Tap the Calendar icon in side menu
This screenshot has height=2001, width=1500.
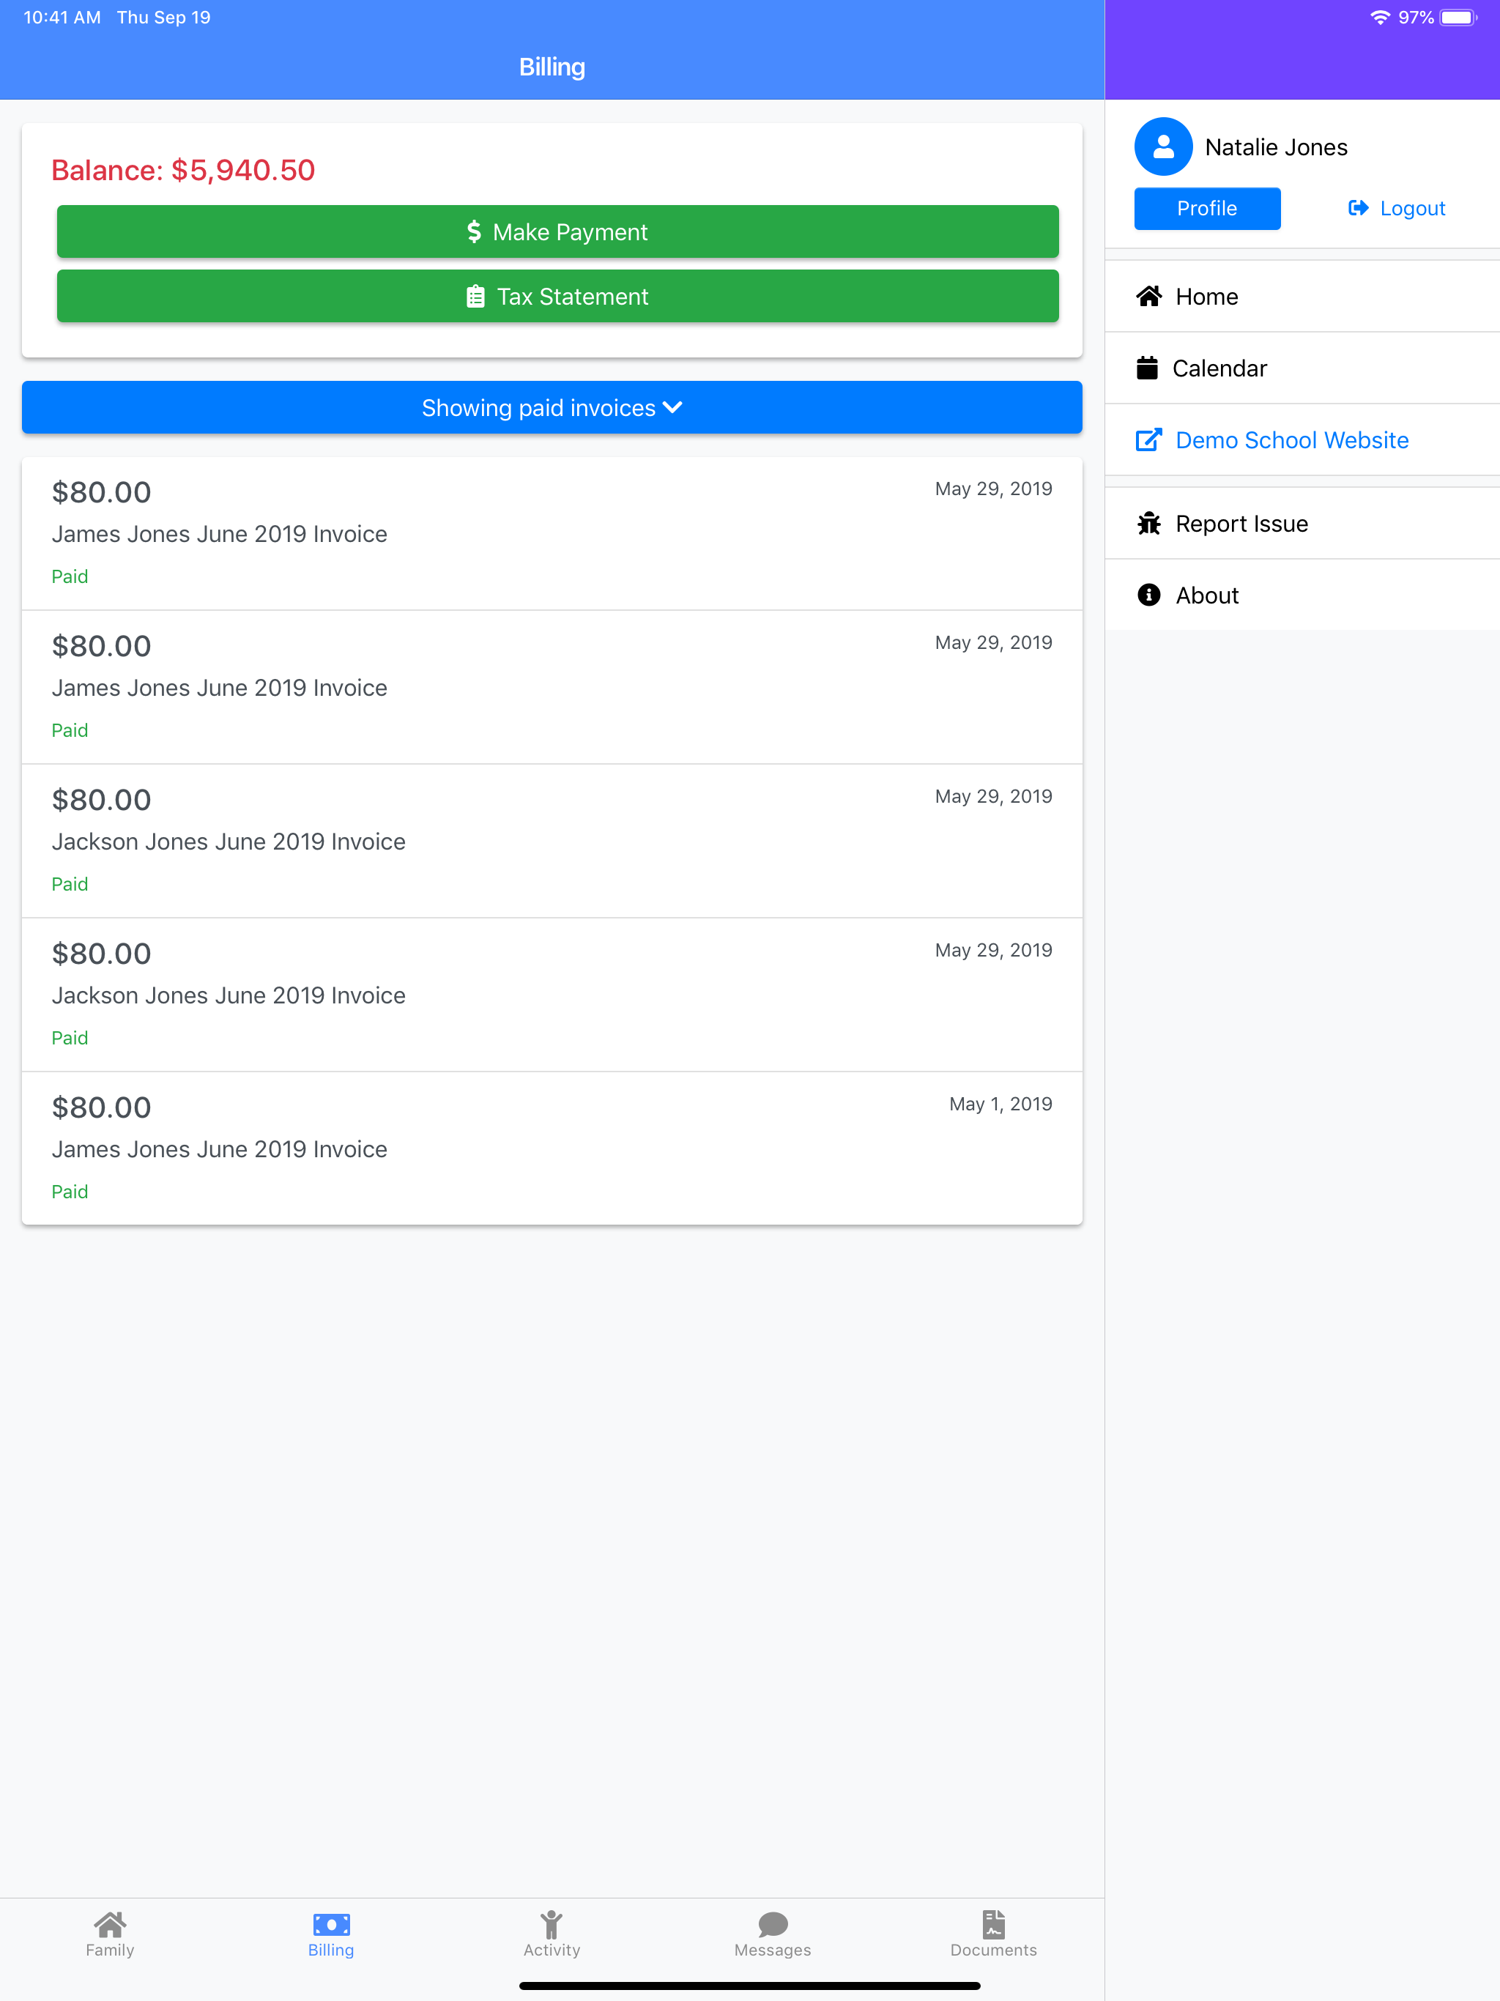pyautogui.click(x=1147, y=368)
